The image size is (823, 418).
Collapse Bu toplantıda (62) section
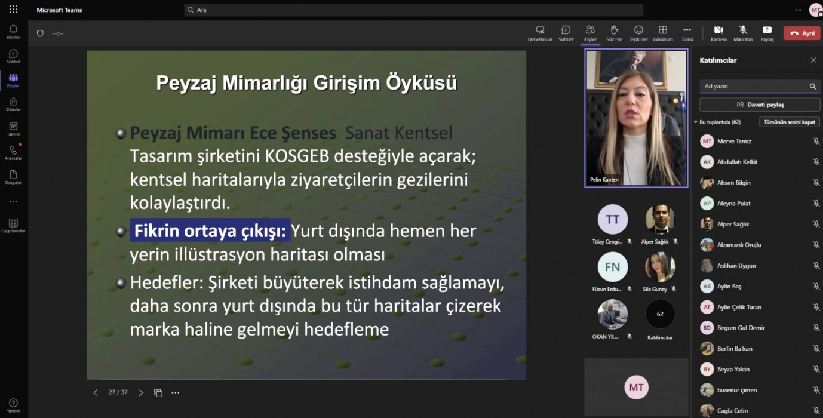[x=717, y=122]
